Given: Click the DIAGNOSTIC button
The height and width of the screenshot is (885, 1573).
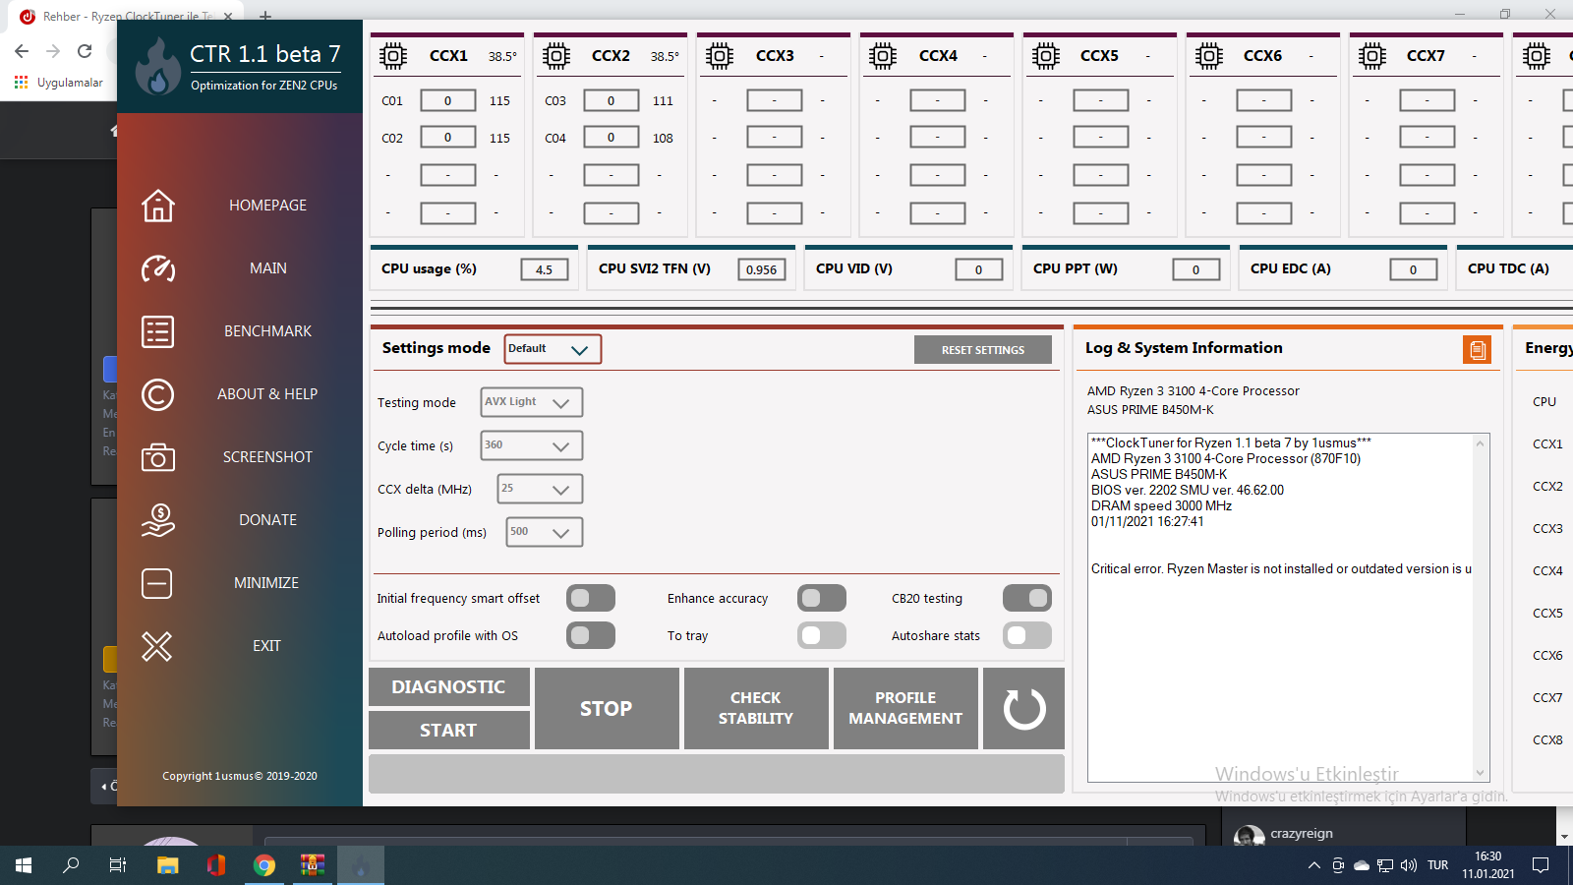Looking at the screenshot, I should (449, 687).
